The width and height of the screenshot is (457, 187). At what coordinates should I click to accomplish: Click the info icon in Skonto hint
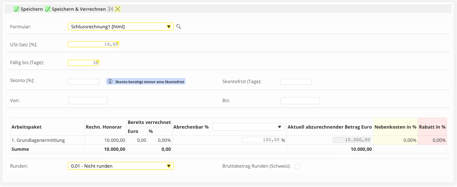tap(110, 82)
